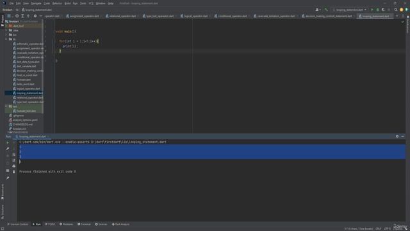
Task: Select the looping_statement.dart editor tab
Action: click(375, 16)
